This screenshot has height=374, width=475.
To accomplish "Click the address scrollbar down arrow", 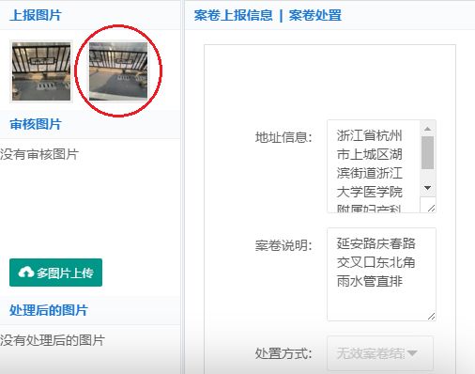I will tap(427, 188).
